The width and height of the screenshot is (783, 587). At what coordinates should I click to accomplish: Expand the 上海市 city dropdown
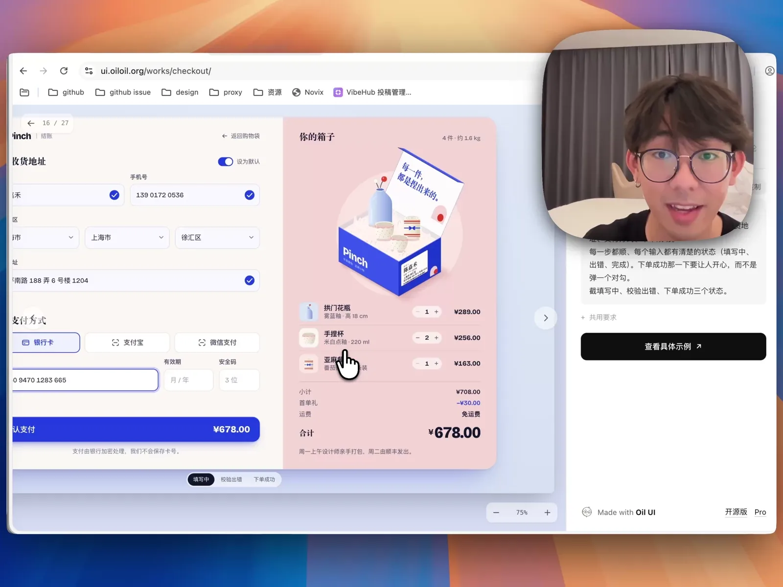(127, 237)
